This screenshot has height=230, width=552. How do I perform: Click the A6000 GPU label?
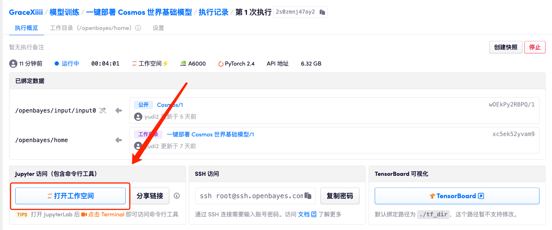click(197, 64)
